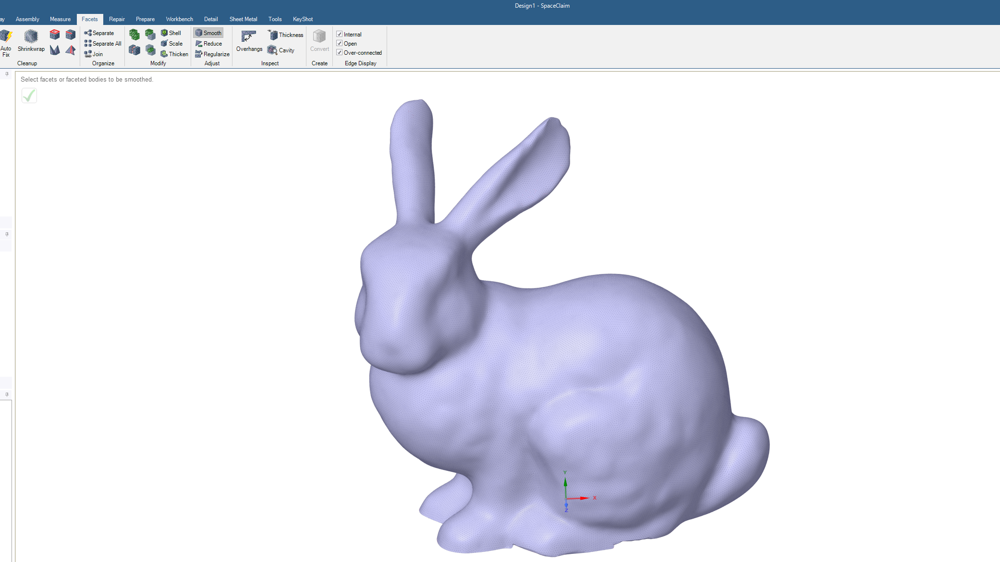Click bottom gray-and-green cubes Modify icon
This screenshot has width=1000, height=562.
pos(150,50)
